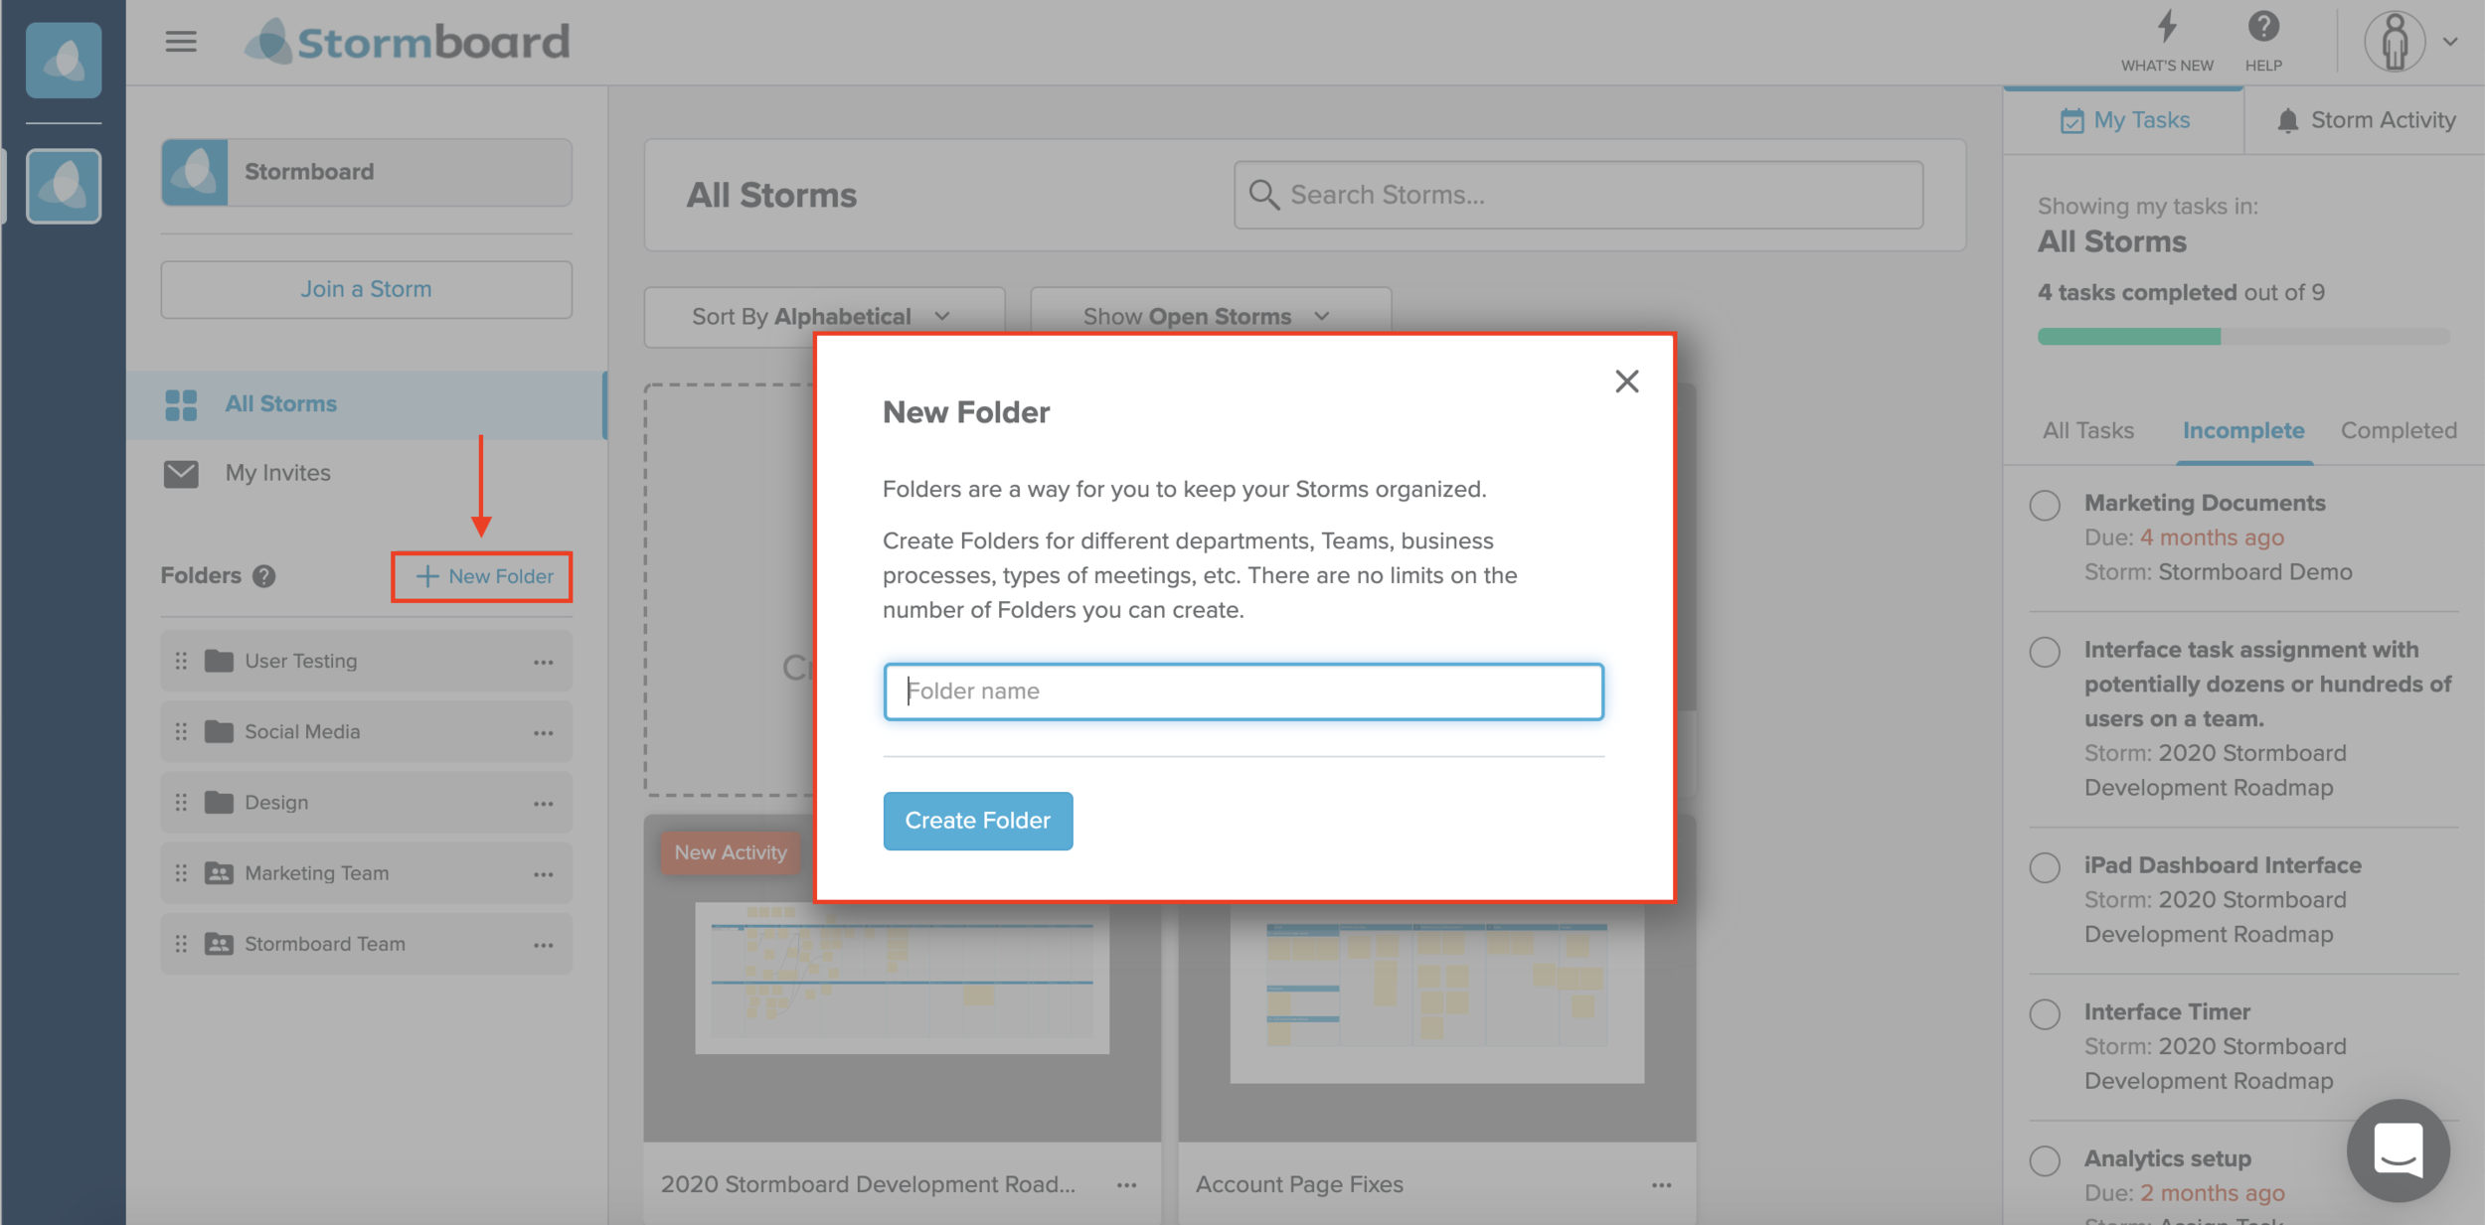
Task: Click the top team tile in left rail
Action: (64, 61)
